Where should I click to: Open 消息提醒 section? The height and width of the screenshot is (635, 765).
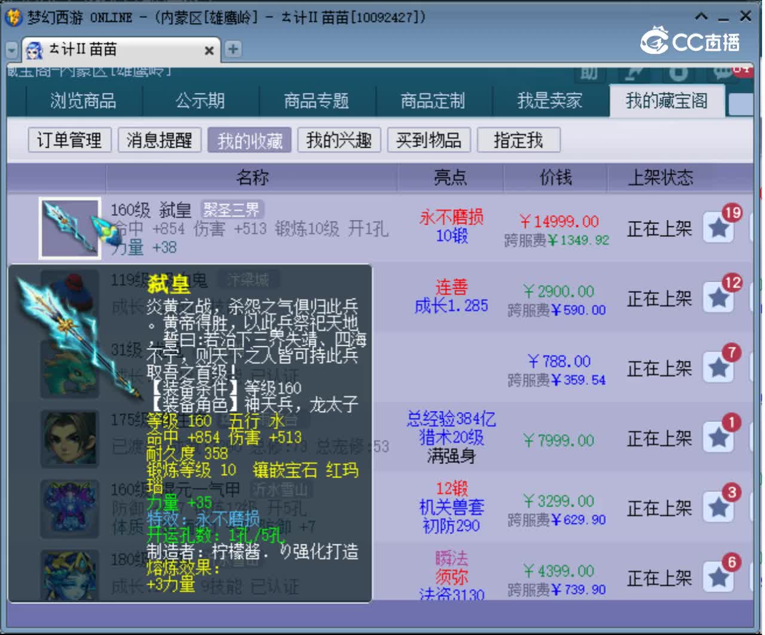pyautogui.click(x=160, y=141)
